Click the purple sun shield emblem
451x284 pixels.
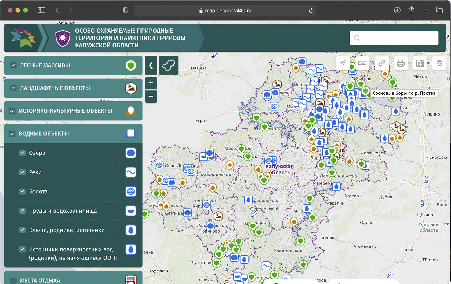[63, 38]
